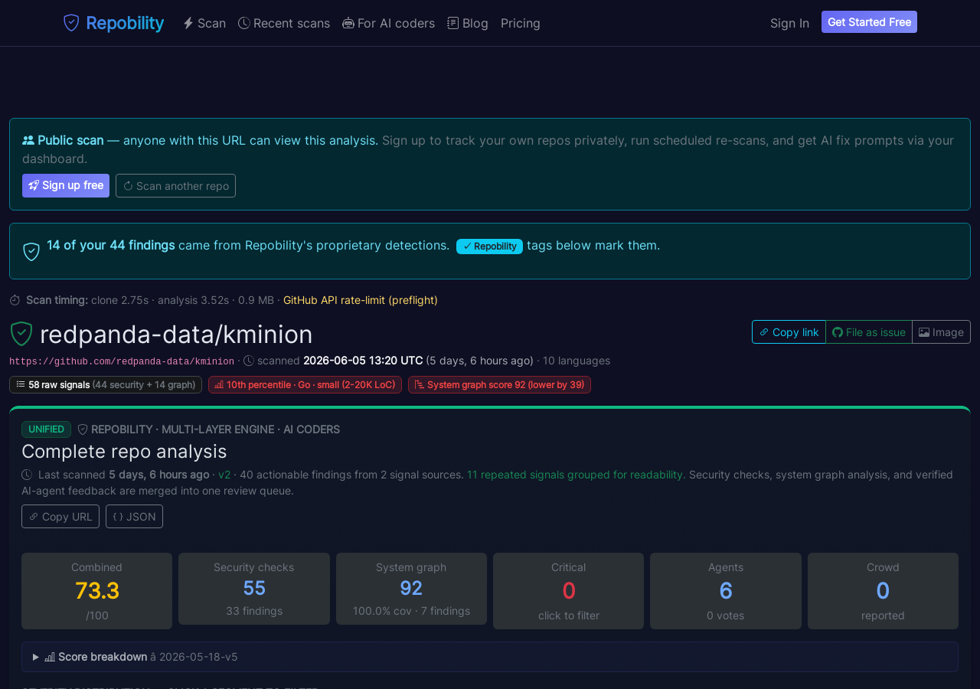
Task: Open the kminion GitHub repository URL
Action: tap(122, 361)
